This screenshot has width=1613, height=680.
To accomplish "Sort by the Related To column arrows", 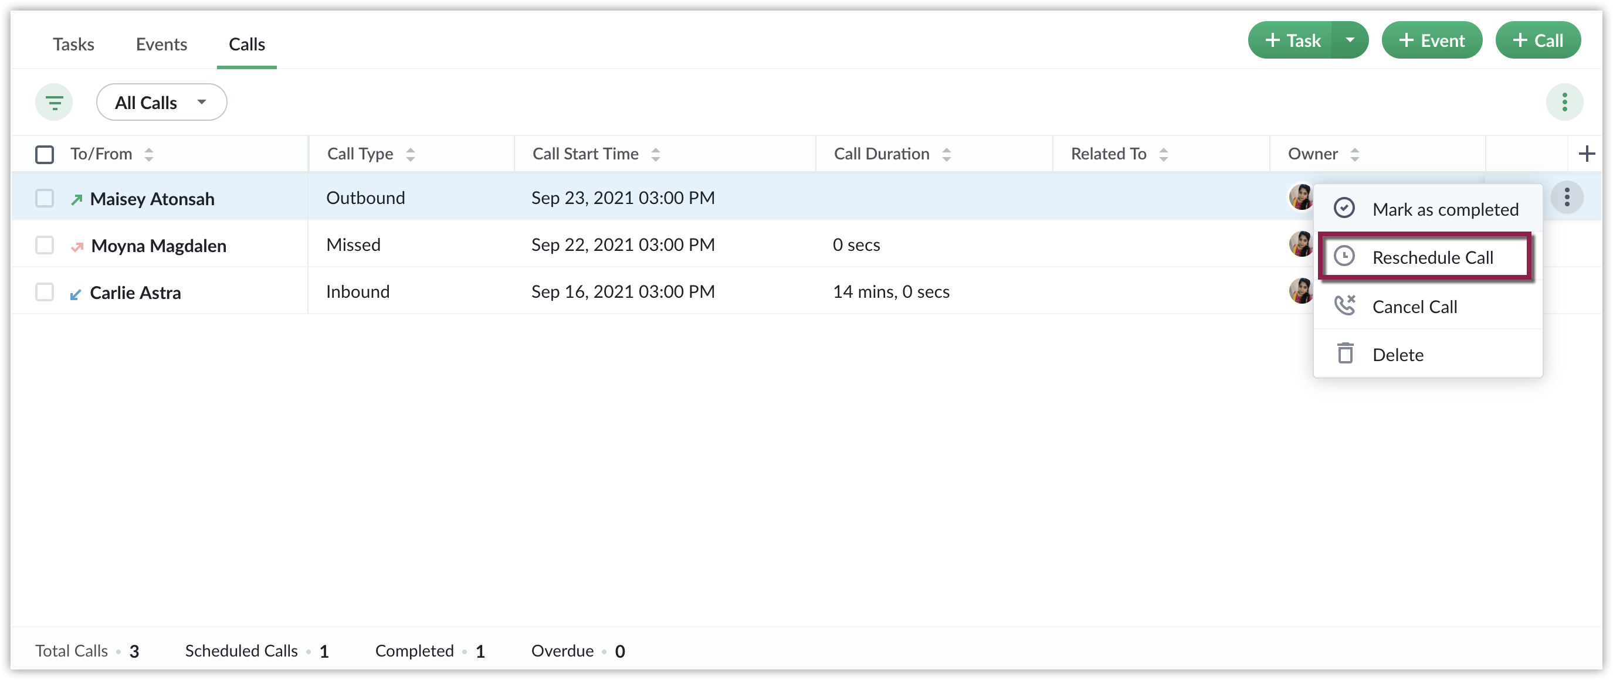I will [1163, 155].
